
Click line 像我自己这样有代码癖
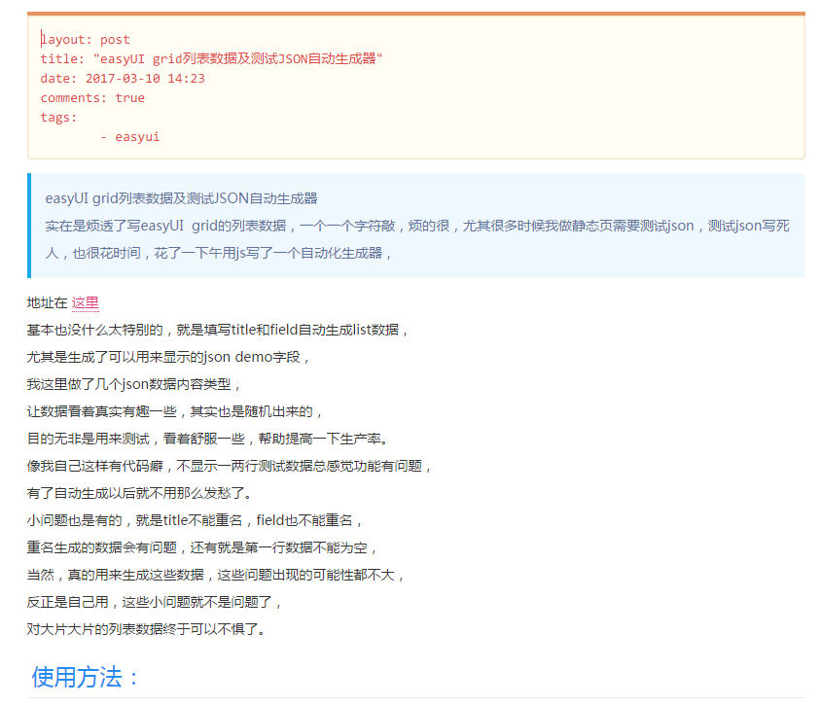pos(230,466)
